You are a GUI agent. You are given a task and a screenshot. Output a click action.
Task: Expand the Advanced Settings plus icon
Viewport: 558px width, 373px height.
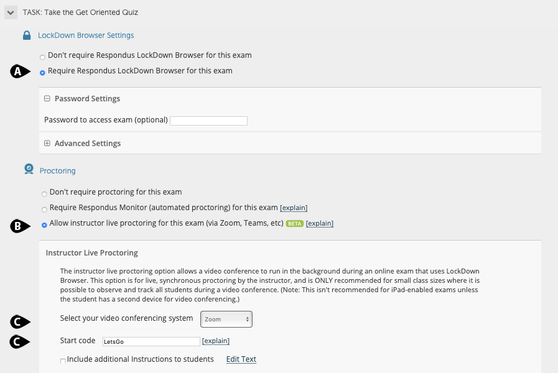(47, 144)
